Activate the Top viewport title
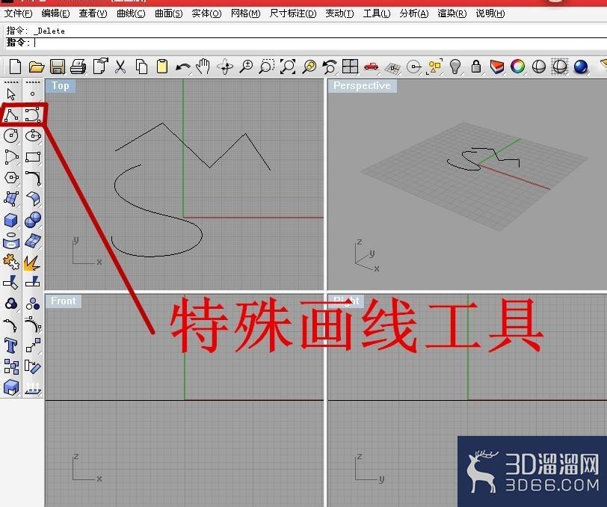The height and width of the screenshot is (507, 607). pyautogui.click(x=61, y=85)
